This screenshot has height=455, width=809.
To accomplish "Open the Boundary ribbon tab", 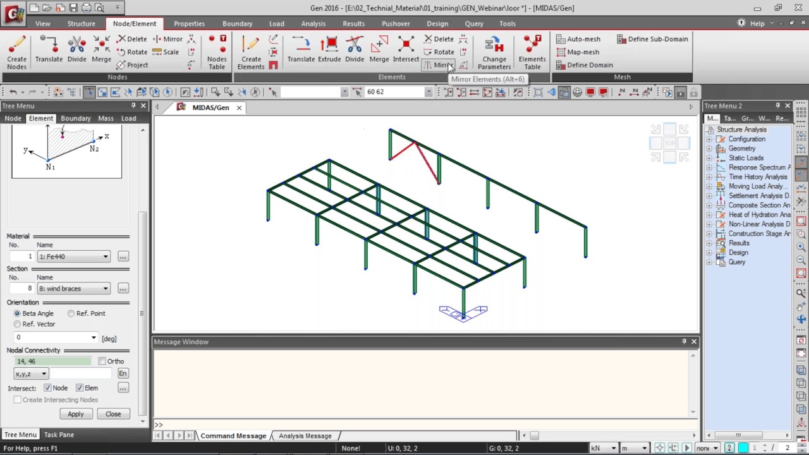I will [x=237, y=23].
